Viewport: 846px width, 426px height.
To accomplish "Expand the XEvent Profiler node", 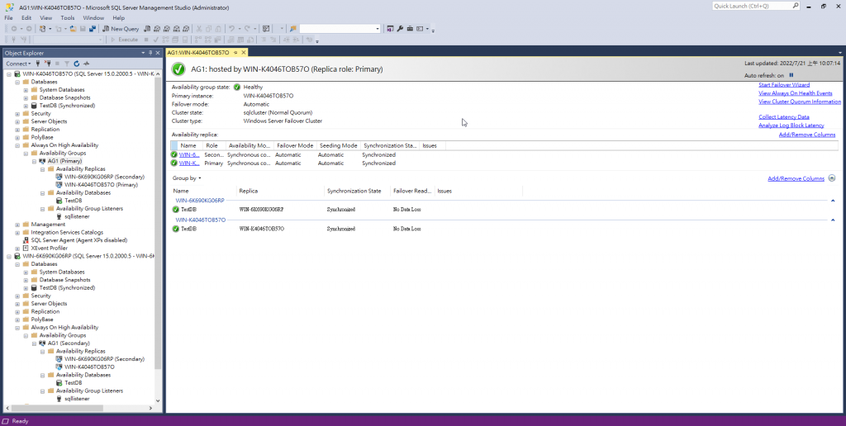I will point(17,248).
